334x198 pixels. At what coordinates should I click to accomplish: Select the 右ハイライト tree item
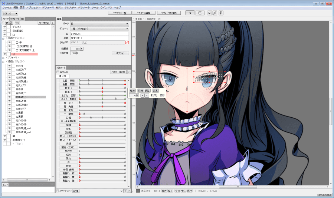[21, 120]
